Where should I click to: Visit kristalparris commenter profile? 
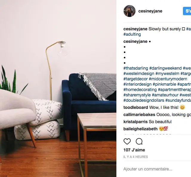[135, 122]
